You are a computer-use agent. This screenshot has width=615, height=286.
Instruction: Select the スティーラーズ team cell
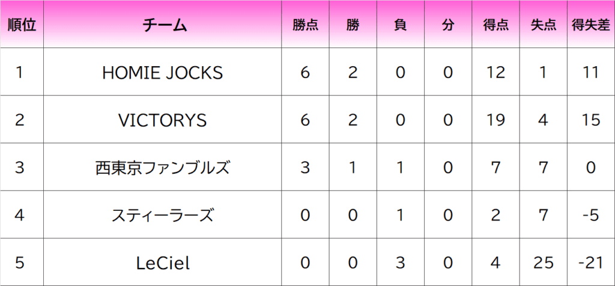pyautogui.click(x=162, y=215)
